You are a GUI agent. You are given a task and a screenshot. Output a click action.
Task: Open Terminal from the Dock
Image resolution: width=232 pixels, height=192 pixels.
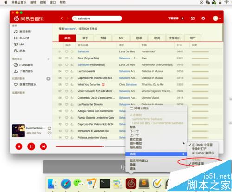click(x=105, y=184)
